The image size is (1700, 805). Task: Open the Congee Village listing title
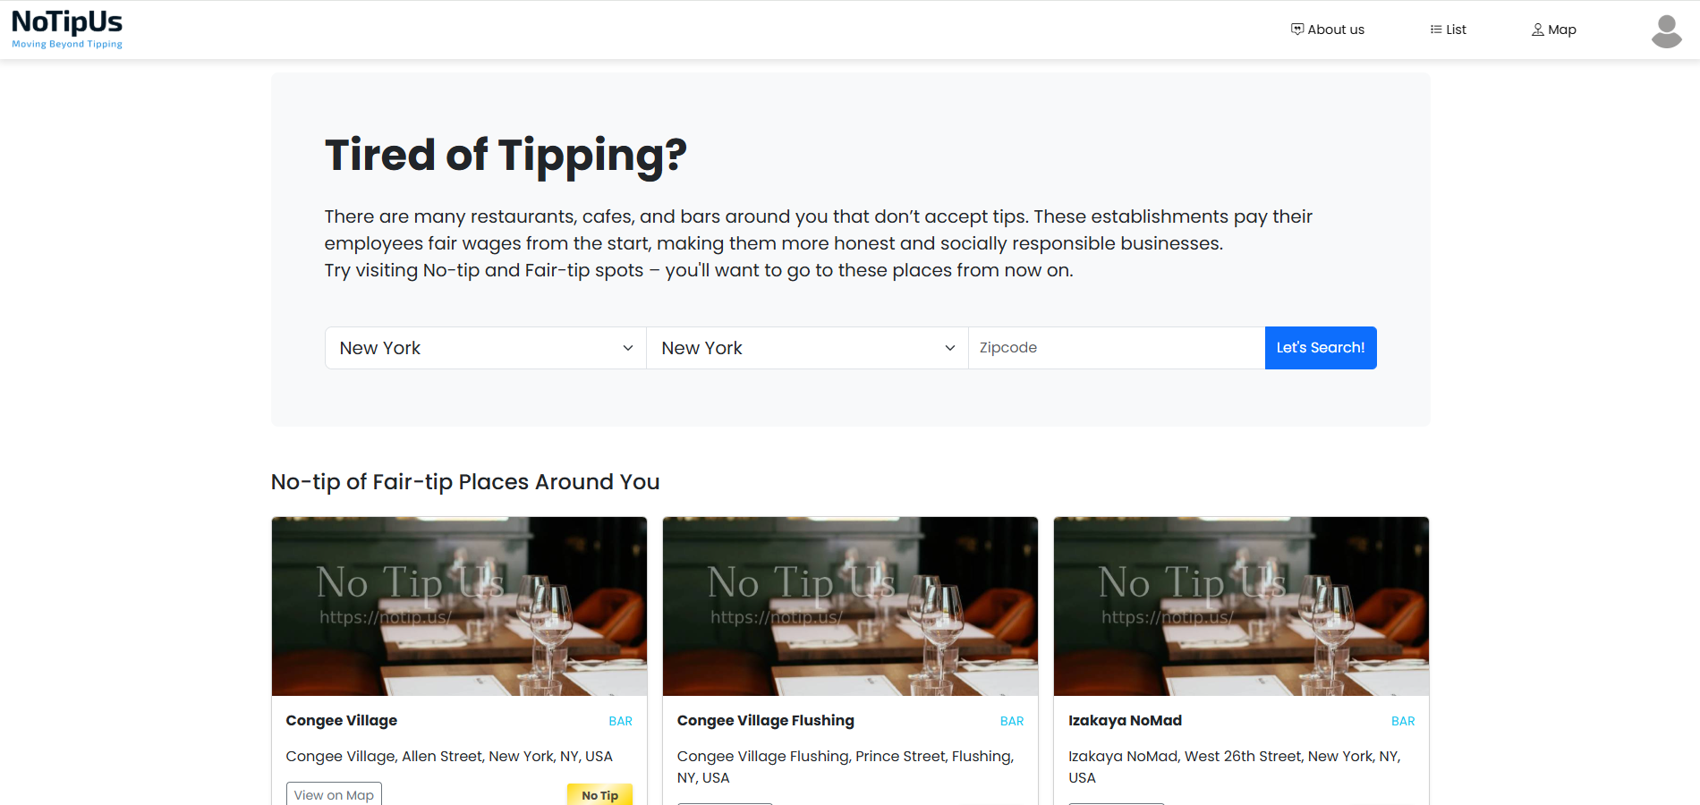tap(342, 721)
